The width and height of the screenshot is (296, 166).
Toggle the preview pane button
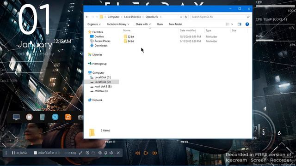pyautogui.click(x=240, y=24)
